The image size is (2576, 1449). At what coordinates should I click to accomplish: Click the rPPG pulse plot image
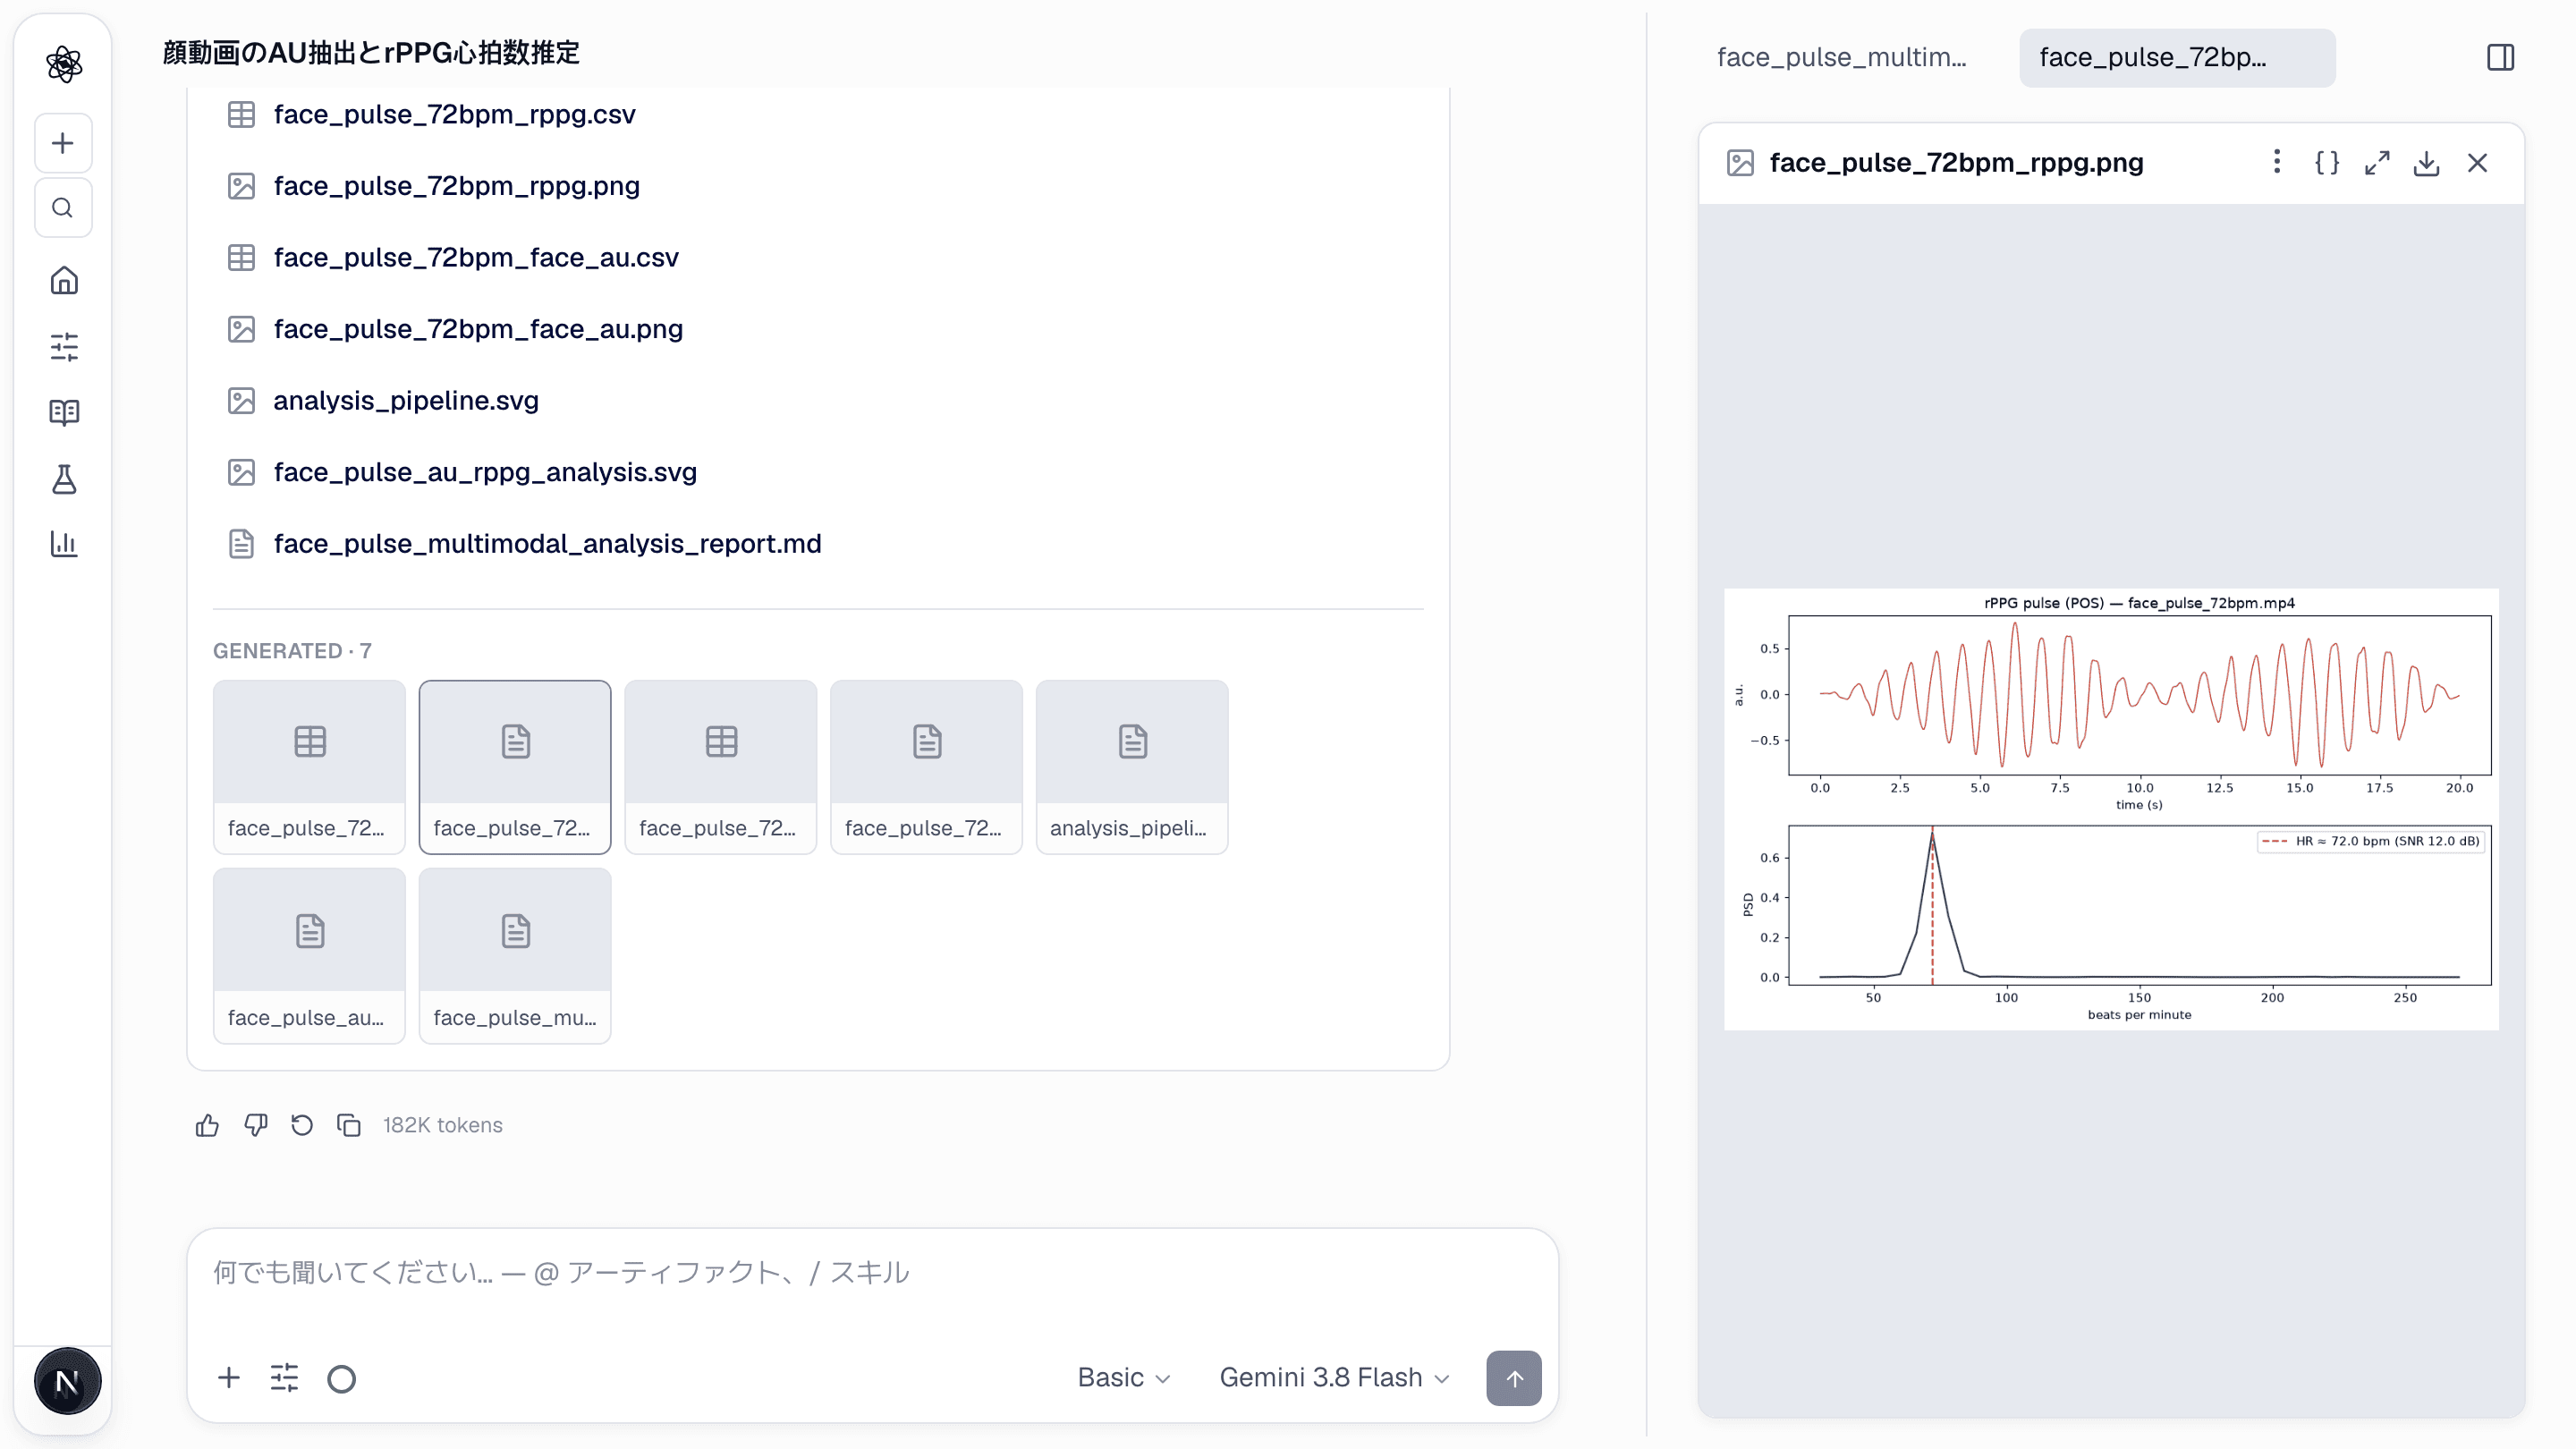pos(2111,809)
